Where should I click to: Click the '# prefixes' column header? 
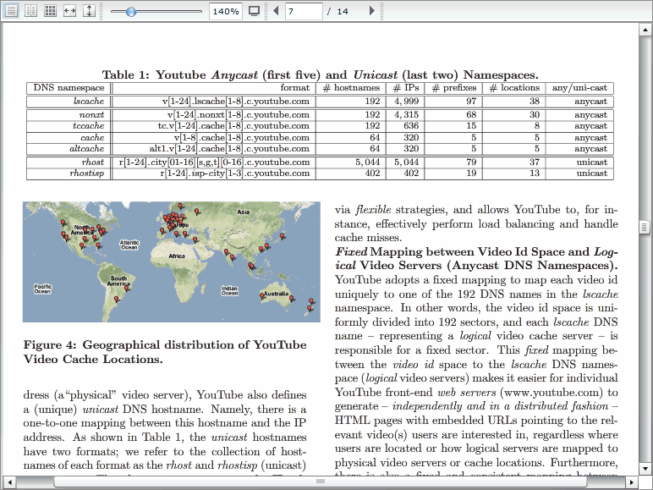coord(454,88)
